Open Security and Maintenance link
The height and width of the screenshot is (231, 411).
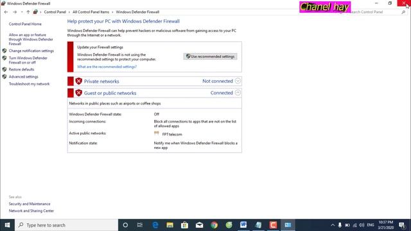[30, 204]
